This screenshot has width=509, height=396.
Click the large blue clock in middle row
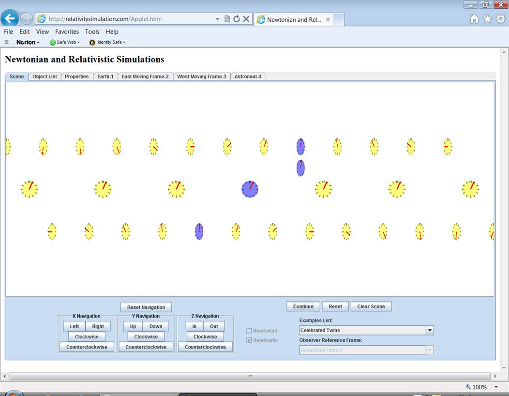point(250,189)
